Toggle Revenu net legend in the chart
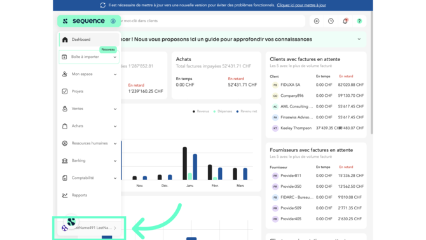The image size is (426, 240). [247, 111]
